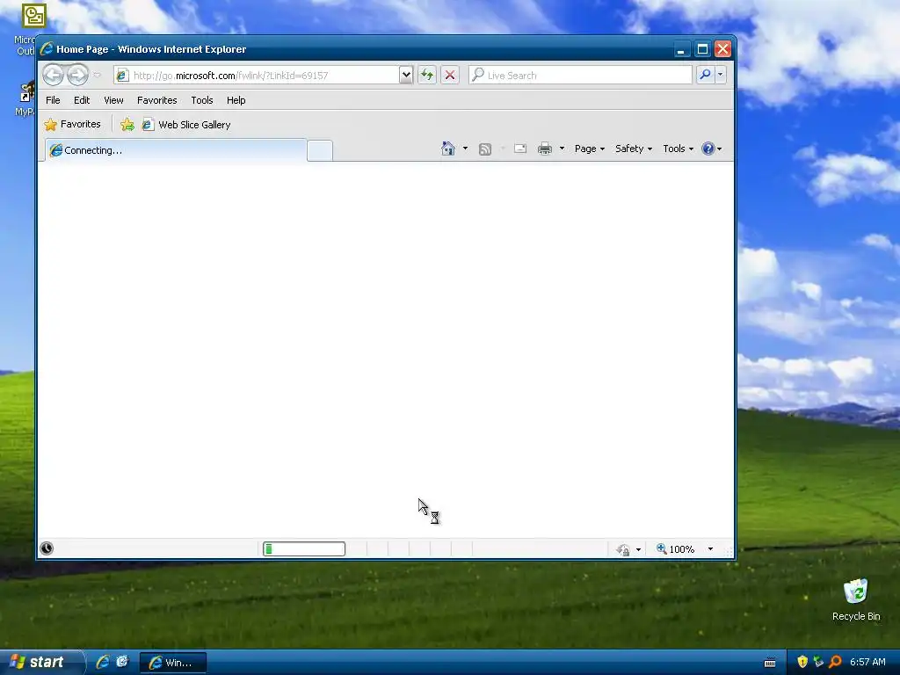This screenshot has height=675, width=900.
Task: Launch the second Quick Launch icon
Action: pos(122,662)
